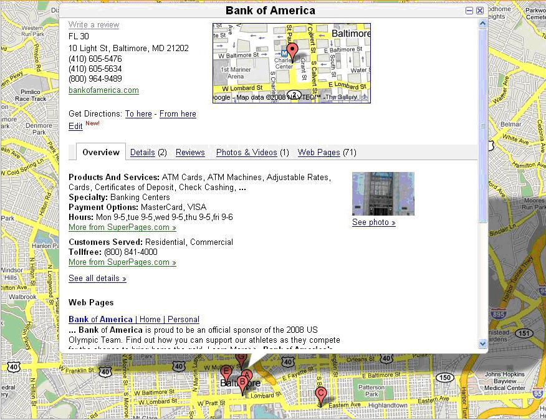Select marker A near the Baltimore label
The image size is (546, 420).
[x=246, y=373]
